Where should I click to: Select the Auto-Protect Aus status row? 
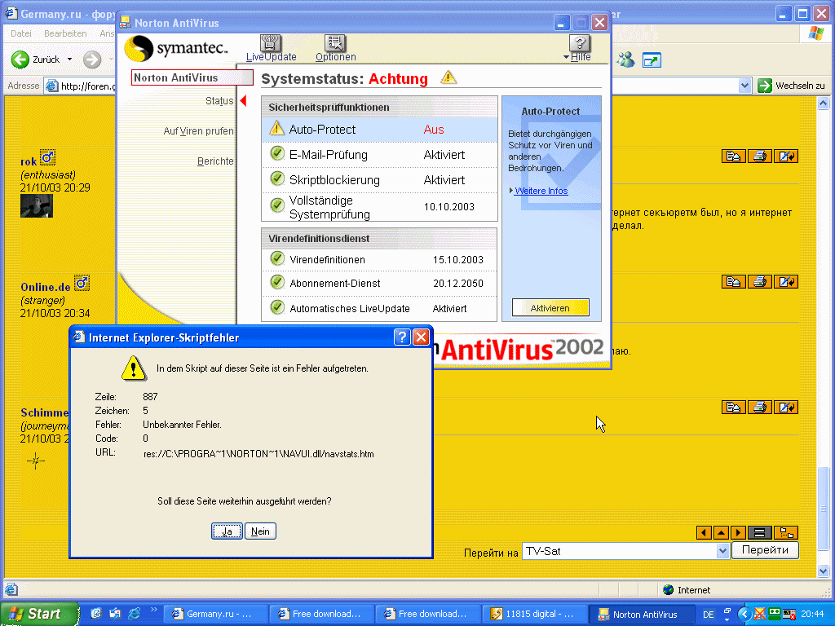[x=379, y=130]
